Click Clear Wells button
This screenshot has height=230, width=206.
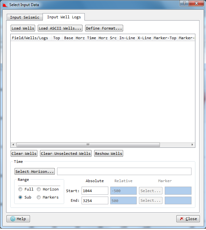pyautogui.click(x=24, y=154)
